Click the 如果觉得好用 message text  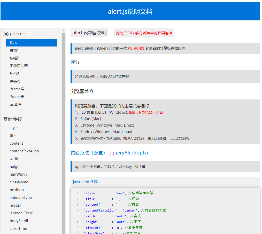[x=102, y=77]
